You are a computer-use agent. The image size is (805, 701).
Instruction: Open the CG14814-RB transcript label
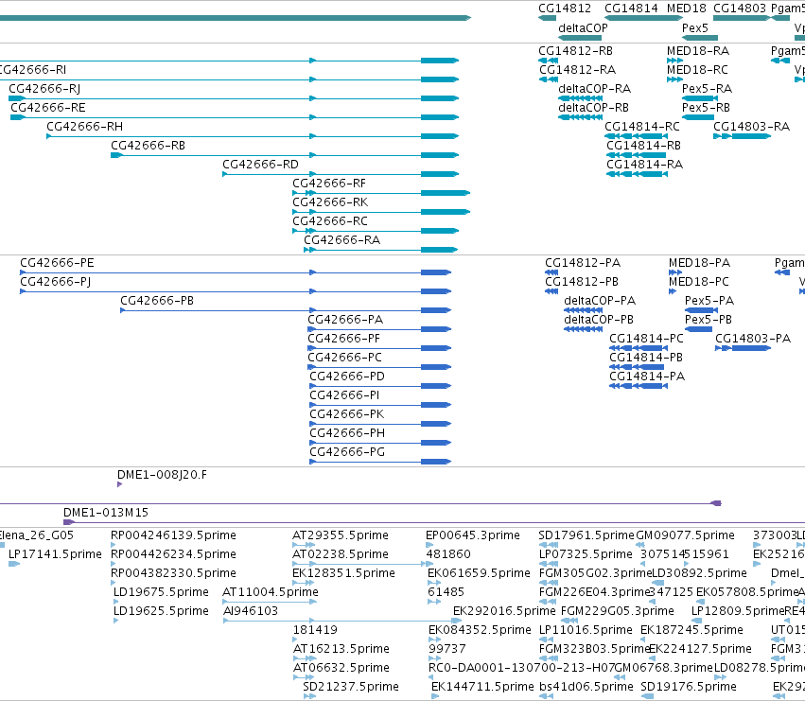tap(644, 147)
